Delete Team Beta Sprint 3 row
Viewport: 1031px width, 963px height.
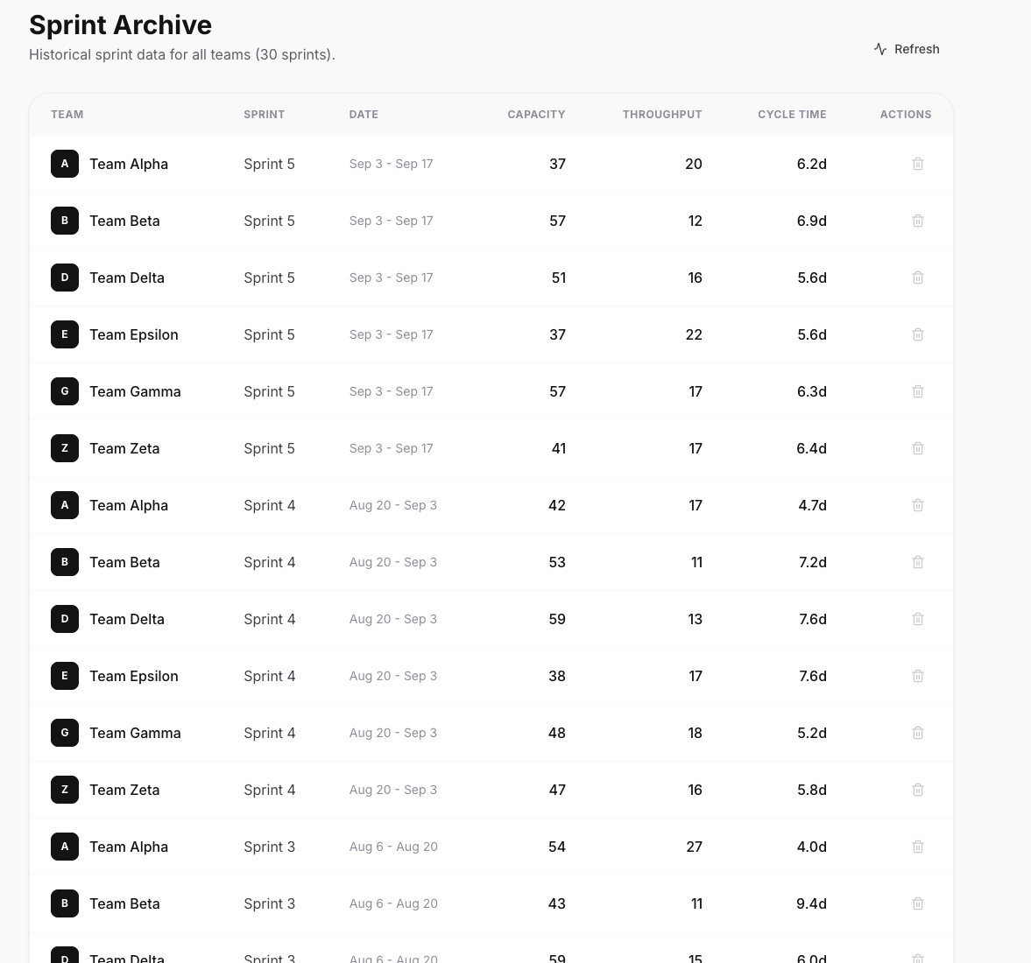[x=918, y=903]
